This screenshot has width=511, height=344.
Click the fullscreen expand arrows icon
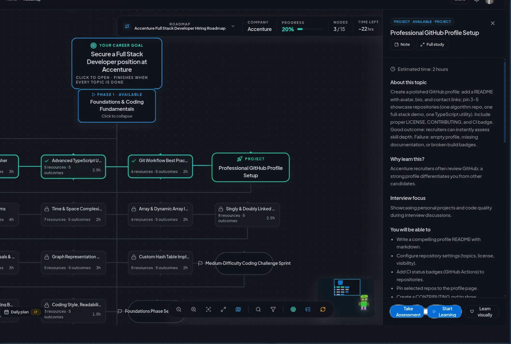(x=223, y=310)
